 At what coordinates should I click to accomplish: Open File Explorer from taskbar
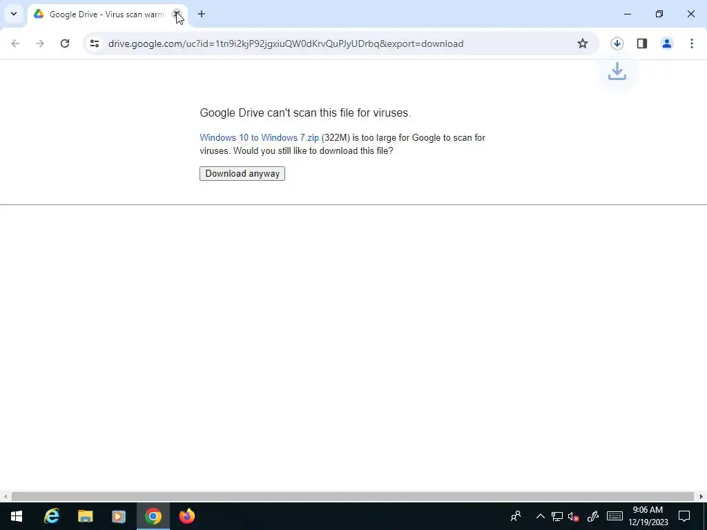[x=85, y=516]
